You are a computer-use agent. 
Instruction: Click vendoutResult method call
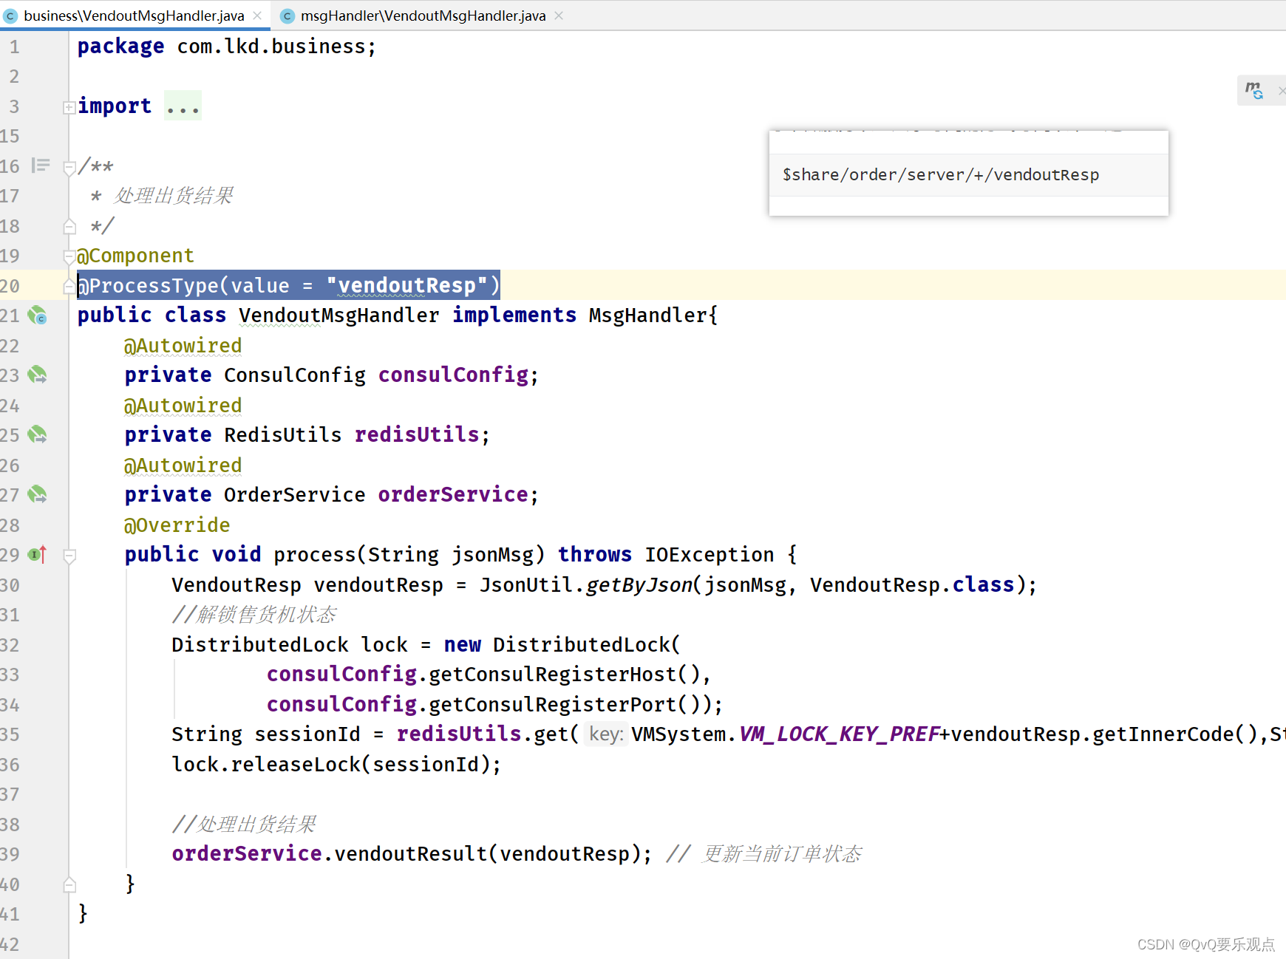(410, 854)
